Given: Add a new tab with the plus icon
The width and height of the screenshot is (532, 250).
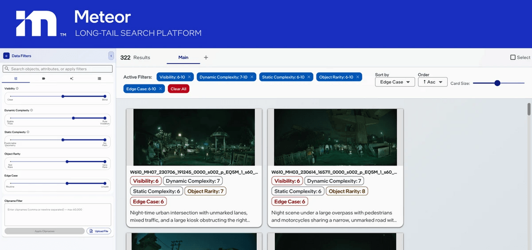Looking at the screenshot, I should [x=206, y=57].
